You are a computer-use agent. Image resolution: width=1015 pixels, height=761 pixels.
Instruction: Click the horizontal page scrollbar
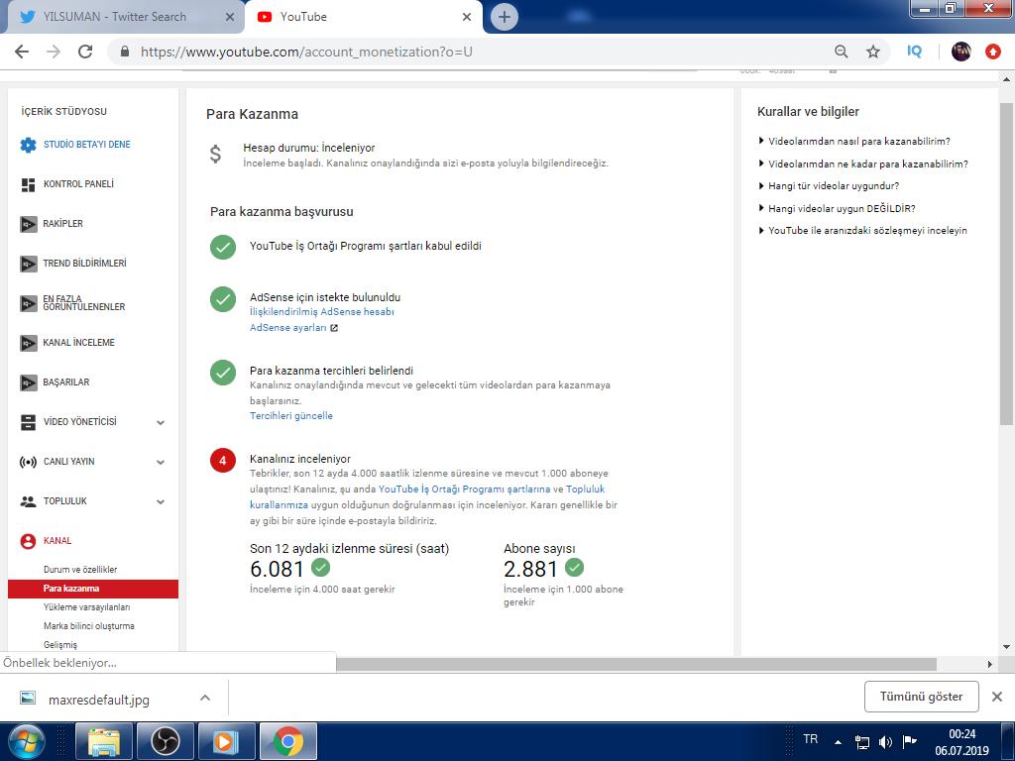click(636, 665)
